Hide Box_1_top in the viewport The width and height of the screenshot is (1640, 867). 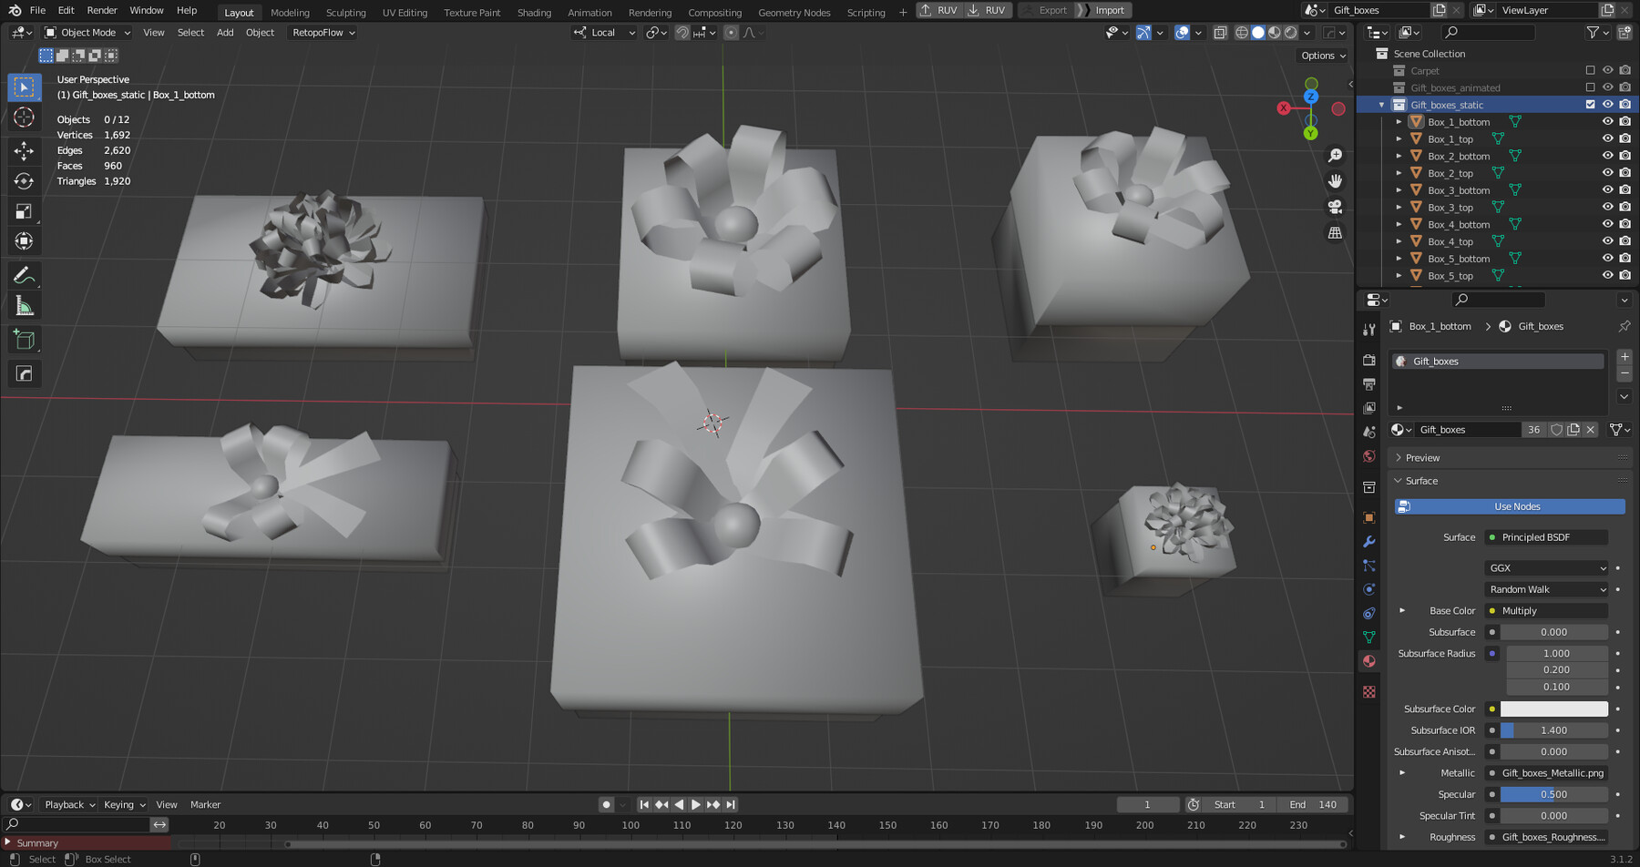(x=1607, y=138)
